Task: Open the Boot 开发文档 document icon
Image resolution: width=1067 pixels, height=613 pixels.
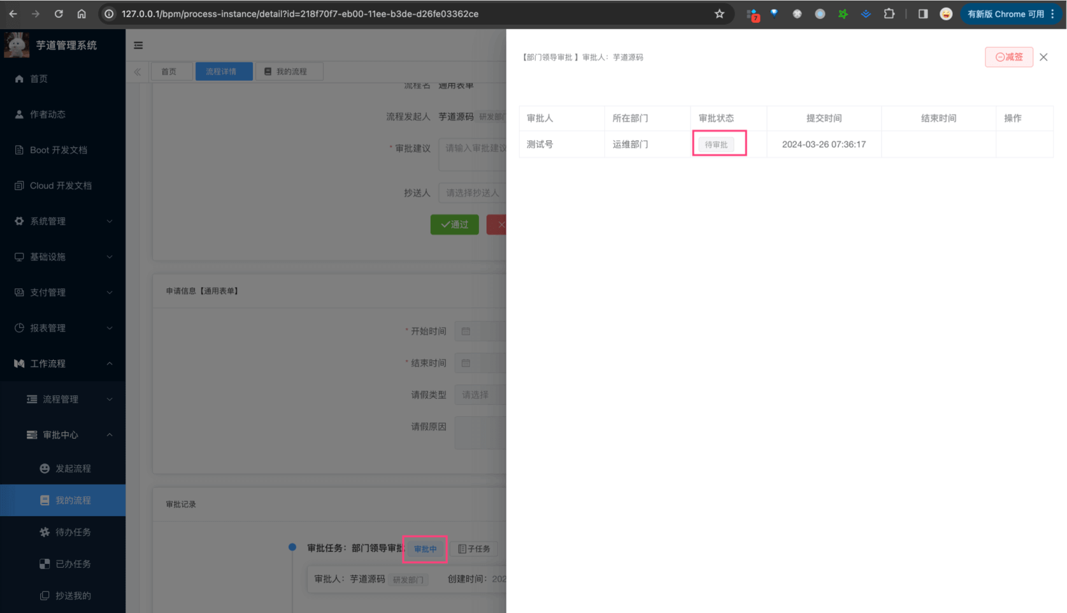Action: pyautogui.click(x=19, y=150)
